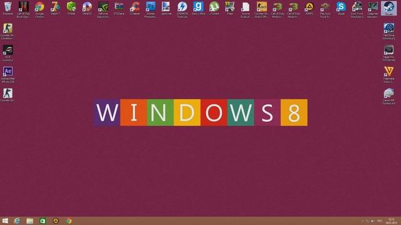The width and height of the screenshot is (401, 225).
Task: Launch the Canon MF Toolbox 4.9 shortcut
Action: click(x=388, y=96)
